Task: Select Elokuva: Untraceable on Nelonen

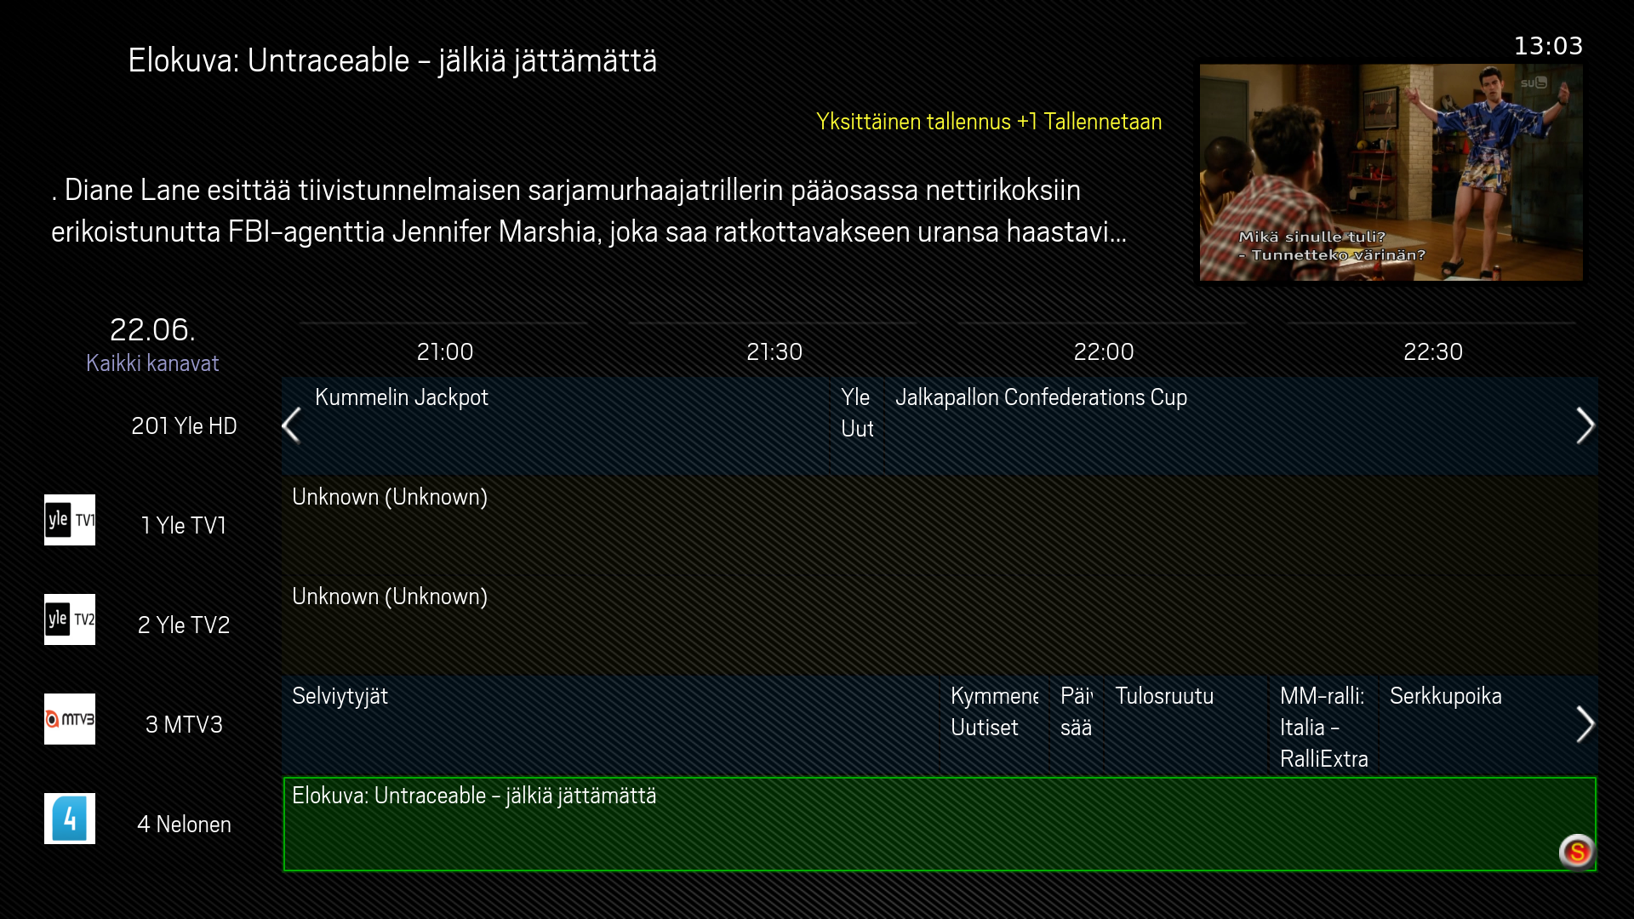Action: click(x=940, y=824)
